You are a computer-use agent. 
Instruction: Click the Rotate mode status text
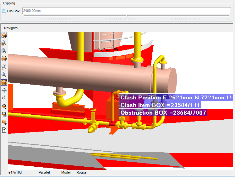pos(81,172)
